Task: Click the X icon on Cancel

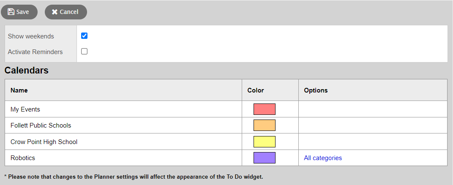Action: (55, 12)
